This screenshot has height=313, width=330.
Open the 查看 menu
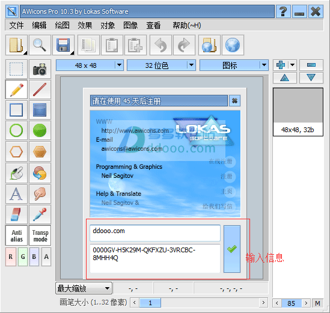point(154,25)
